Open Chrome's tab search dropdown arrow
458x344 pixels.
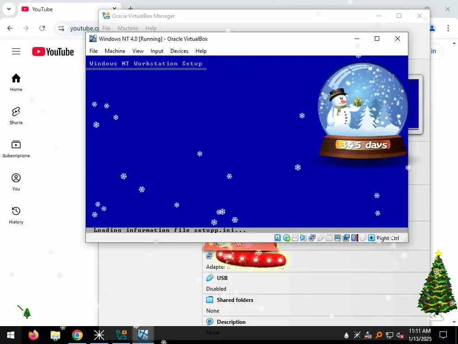pos(9,9)
